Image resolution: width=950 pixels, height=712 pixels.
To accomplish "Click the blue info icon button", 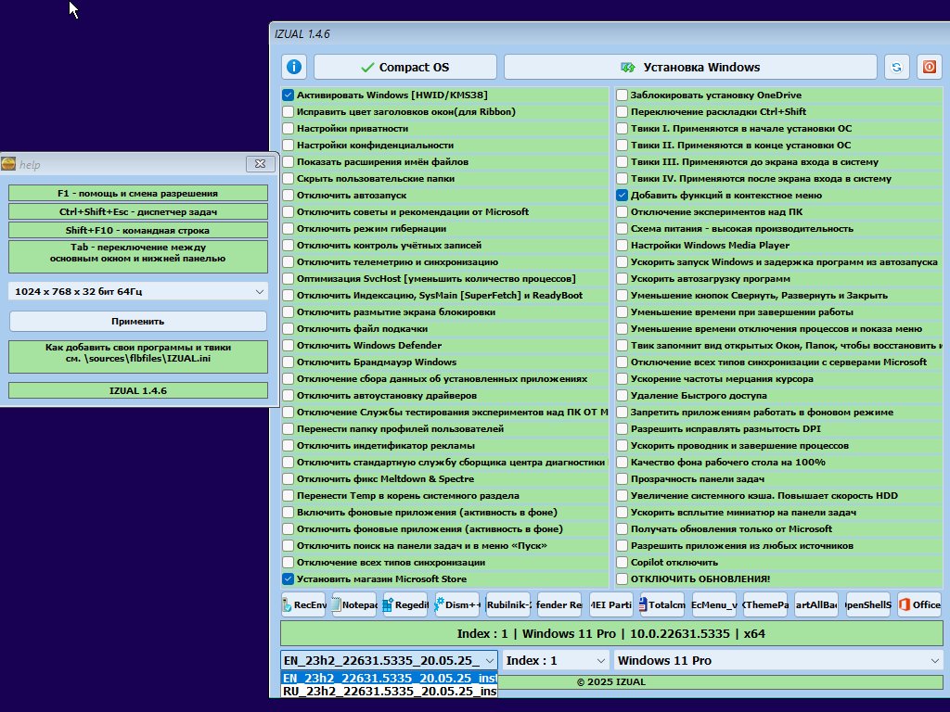I will pyautogui.click(x=294, y=67).
